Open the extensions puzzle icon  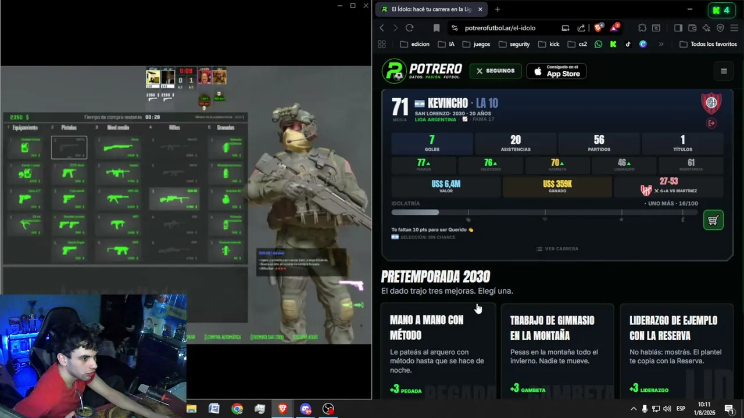642,28
